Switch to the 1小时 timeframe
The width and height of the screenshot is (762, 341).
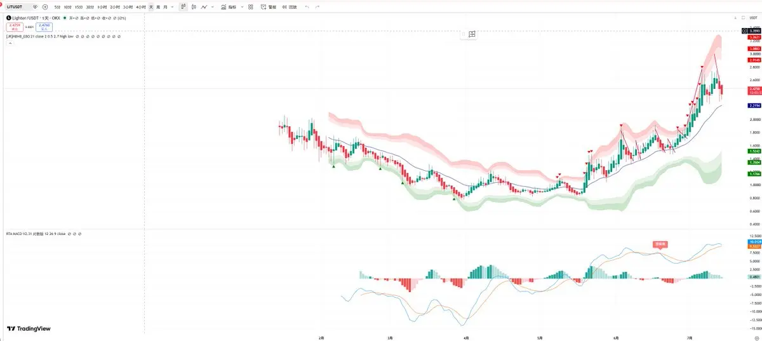[x=102, y=6]
